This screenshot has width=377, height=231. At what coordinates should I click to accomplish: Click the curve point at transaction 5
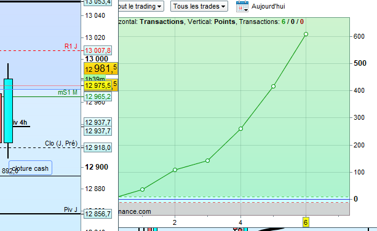click(x=273, y=86)
